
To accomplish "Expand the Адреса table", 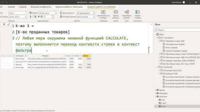I will coord(156,90).
